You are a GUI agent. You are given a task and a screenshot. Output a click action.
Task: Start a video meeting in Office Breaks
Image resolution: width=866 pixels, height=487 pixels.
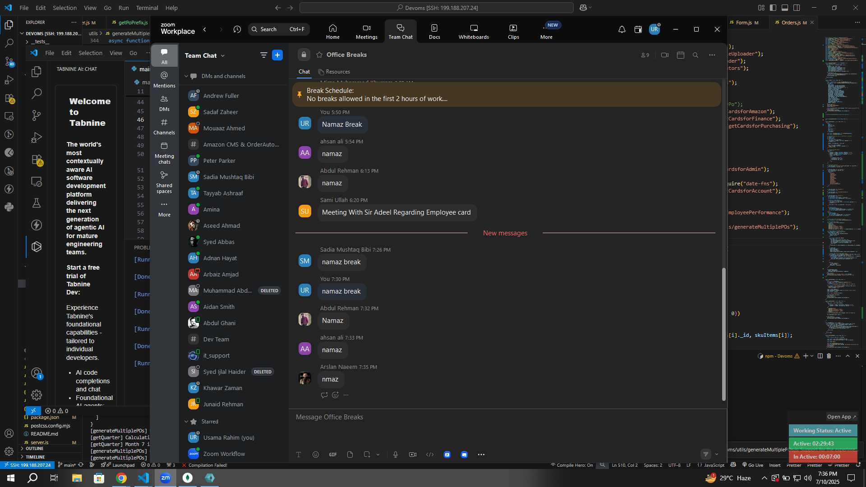point(664,55)
